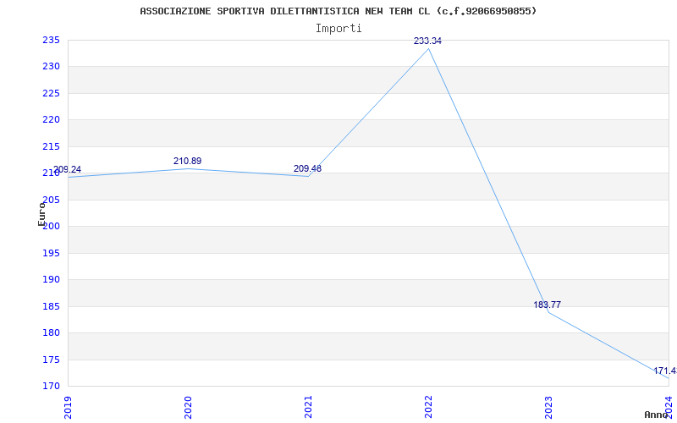Click the Anno x-axis title
The image size is (677, 423).
(x=657, y=415)
